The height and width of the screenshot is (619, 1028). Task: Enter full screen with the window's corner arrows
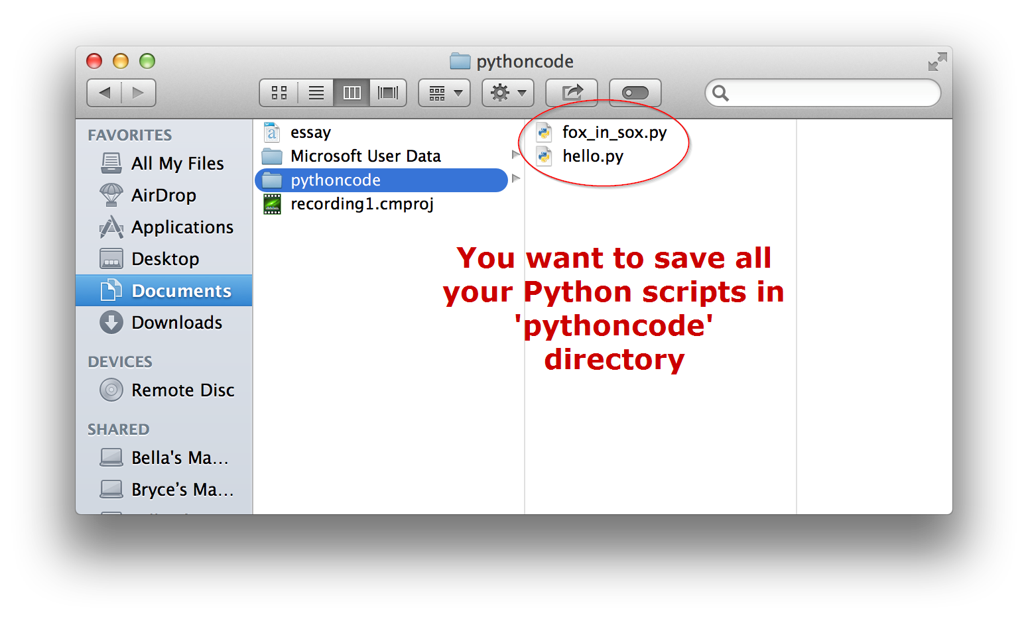tap(937, 62)
